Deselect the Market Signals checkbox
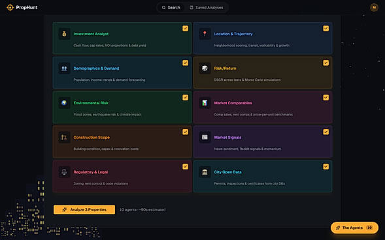This screenshot has height=240, width=385. [326, 132]
